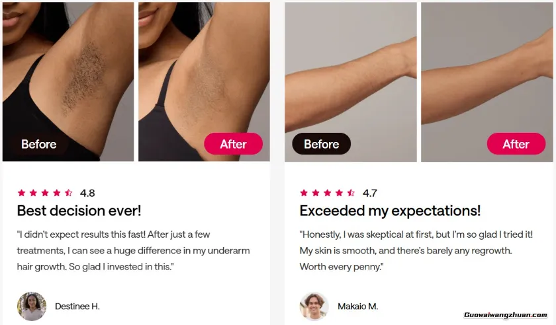Screen dimensions: 556x325
Task: Select the black Before badge on the forearm photo
Action: (321, 144)
